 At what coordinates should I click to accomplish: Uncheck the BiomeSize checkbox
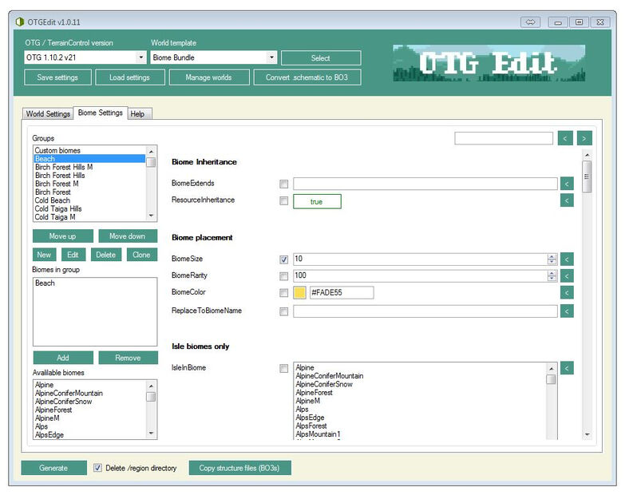coord(284,259)
